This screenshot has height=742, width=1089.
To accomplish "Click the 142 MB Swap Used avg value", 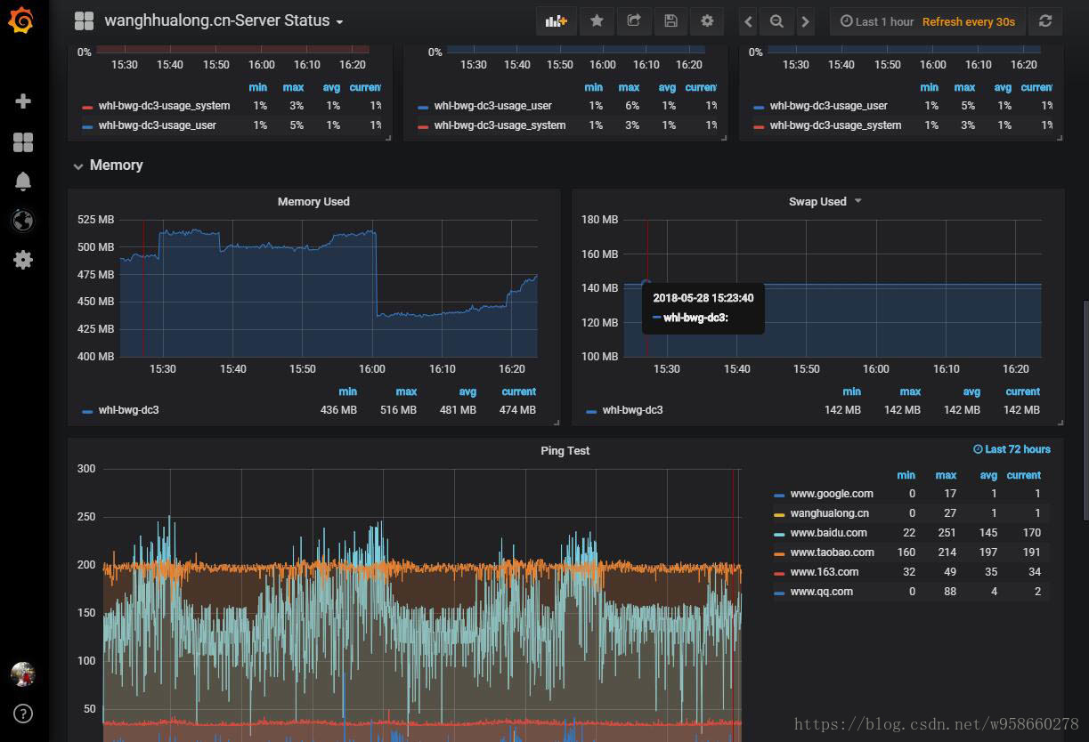I will 962,410.
